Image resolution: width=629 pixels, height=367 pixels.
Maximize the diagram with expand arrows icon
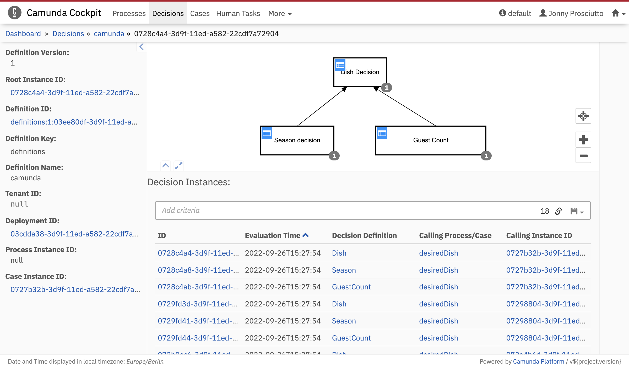click(x=179, y=166)
